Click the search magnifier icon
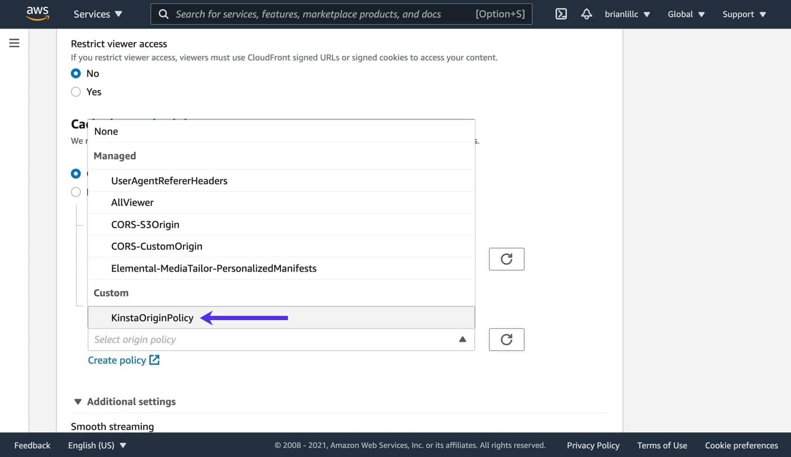Viewport: 791px width, 457px height. (163, 14)
